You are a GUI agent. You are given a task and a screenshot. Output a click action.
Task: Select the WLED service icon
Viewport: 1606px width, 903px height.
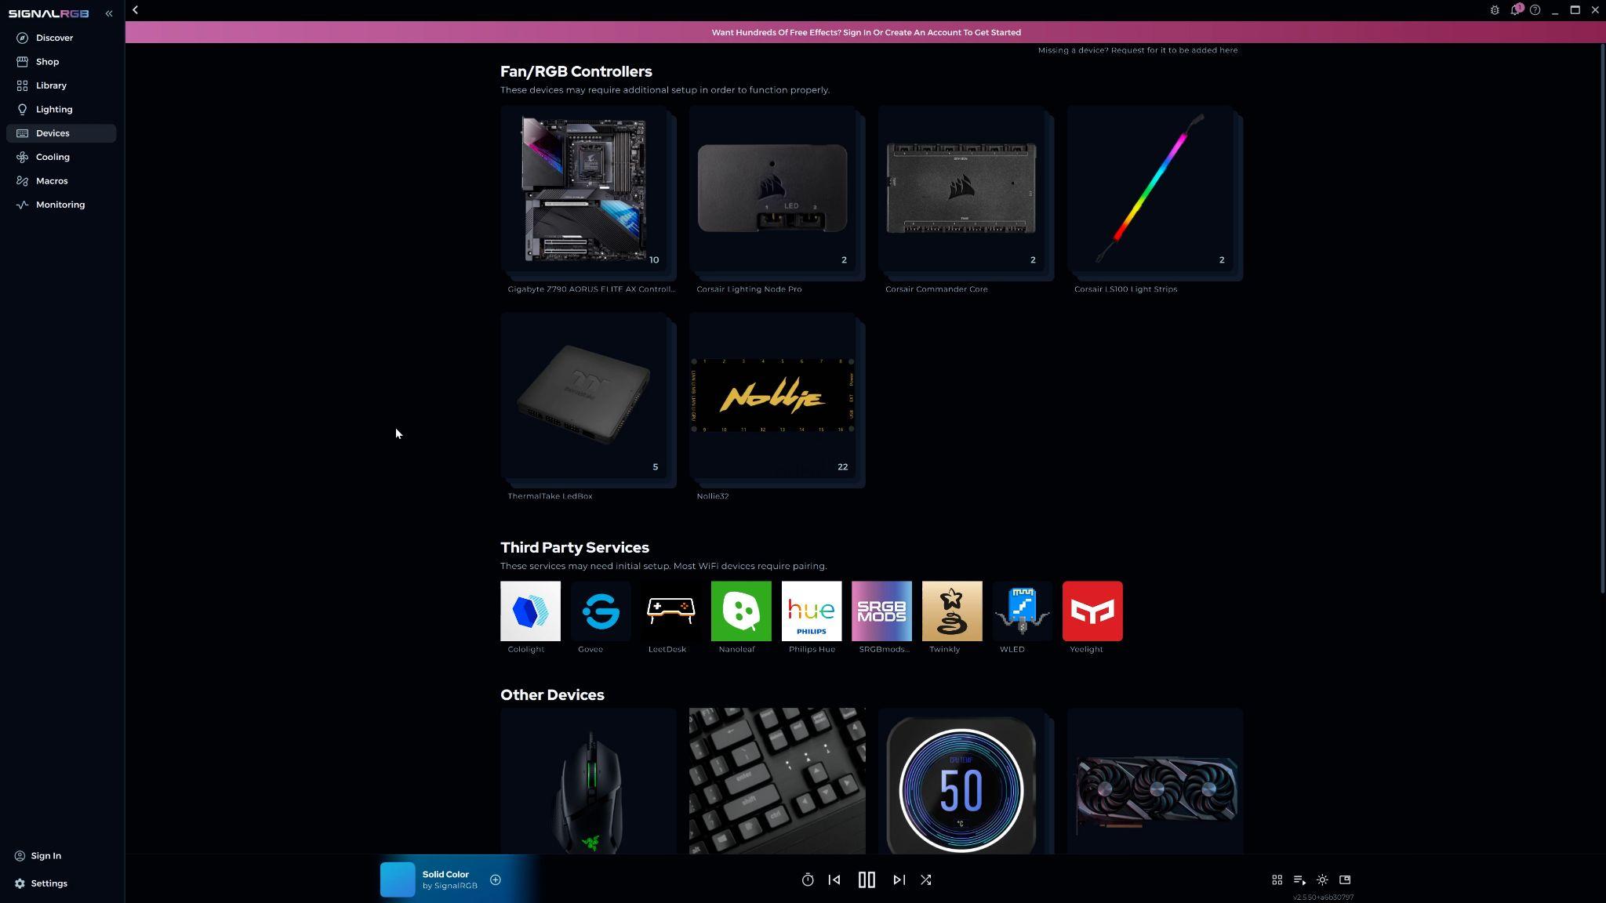tap(1022, 611)
